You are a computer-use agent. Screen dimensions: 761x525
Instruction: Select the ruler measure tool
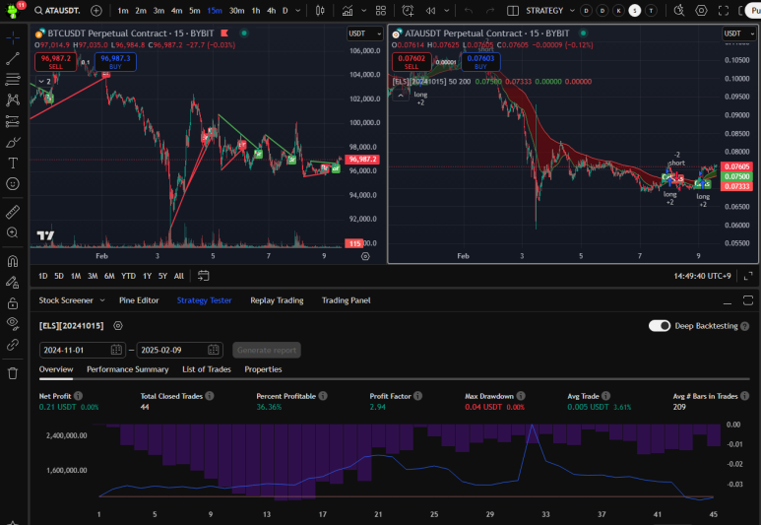coord(13,212)
